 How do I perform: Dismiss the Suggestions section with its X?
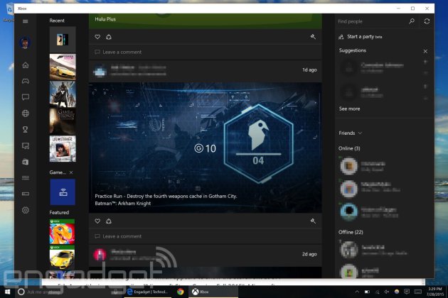[x=425, y=51]
